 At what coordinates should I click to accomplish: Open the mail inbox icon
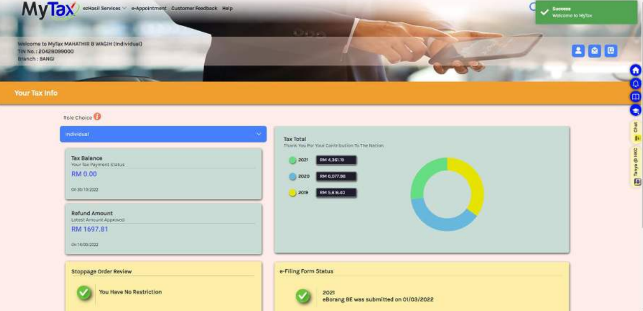[595, 51]
